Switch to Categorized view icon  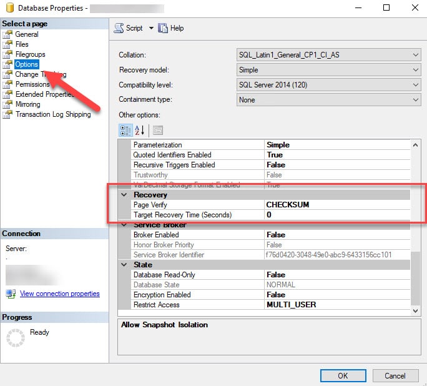(125, 131)
